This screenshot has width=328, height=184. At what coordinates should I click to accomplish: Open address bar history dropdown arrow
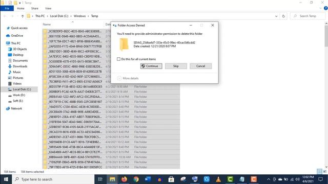tap(276, 16)
